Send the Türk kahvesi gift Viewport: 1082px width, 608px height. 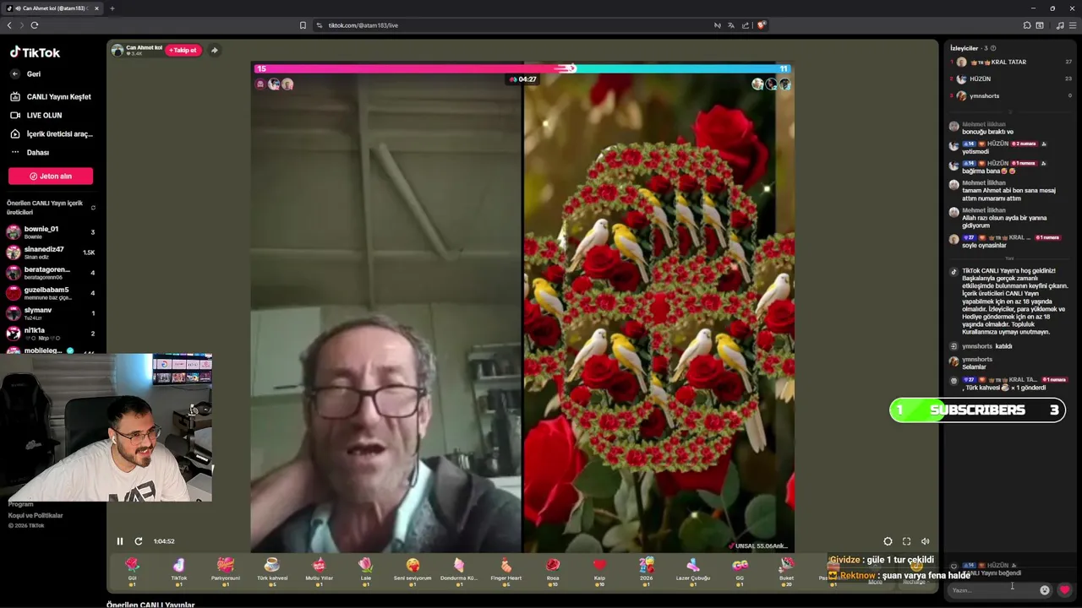click(272, 571)
